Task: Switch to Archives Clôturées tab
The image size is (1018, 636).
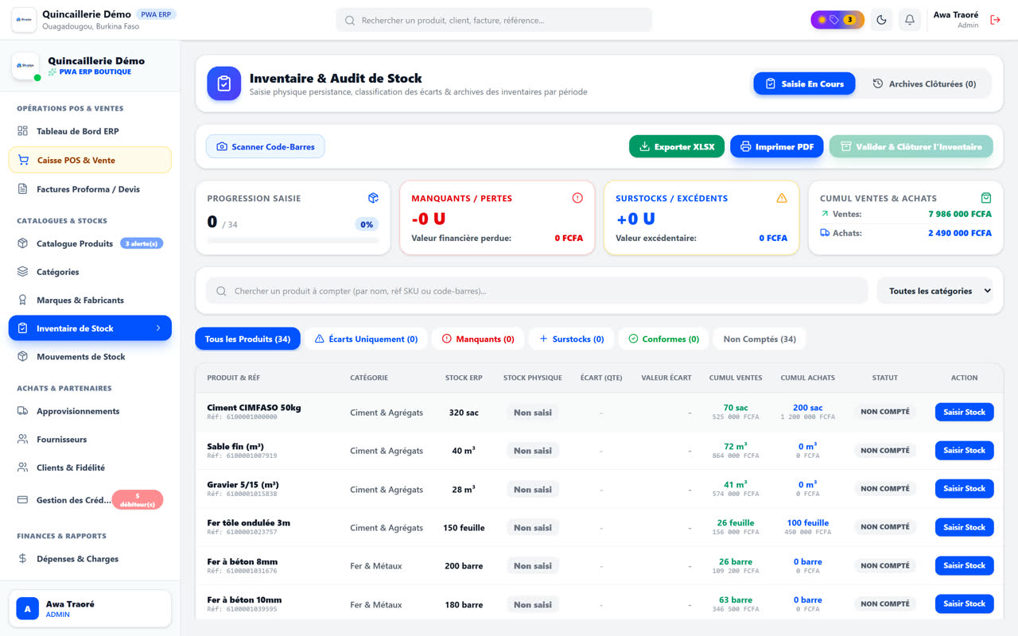Action: click(924, 83)
